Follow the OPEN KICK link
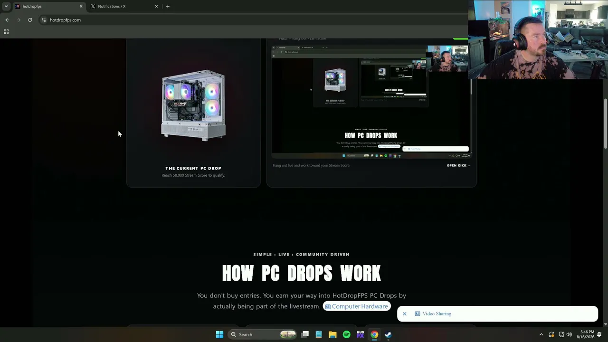The image size is (608, 342). pyautogui.click(x=458, y=165)
